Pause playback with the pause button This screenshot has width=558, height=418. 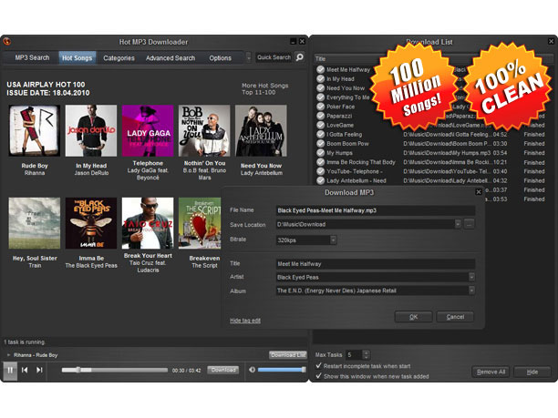10,370
